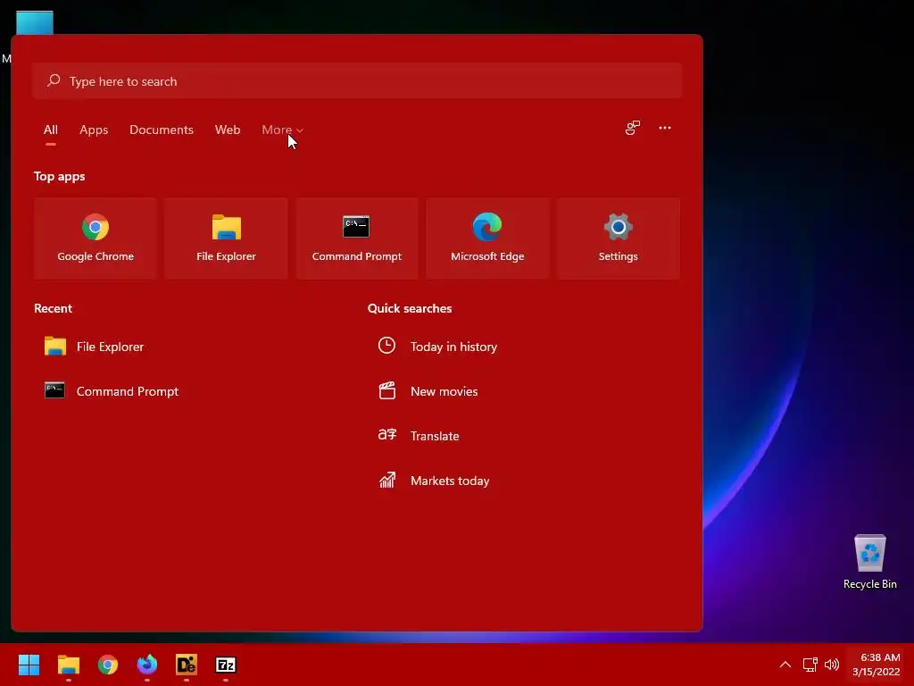
Task: Open Command Prompt in Recent list
Action: (112, 391)
